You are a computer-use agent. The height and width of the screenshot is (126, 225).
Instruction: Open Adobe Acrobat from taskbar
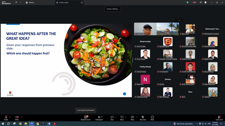(54, 124)
